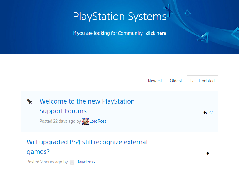Click the pushpin icon on the pinned thread
Screen dimensions: 239x169
pos(30,101)
